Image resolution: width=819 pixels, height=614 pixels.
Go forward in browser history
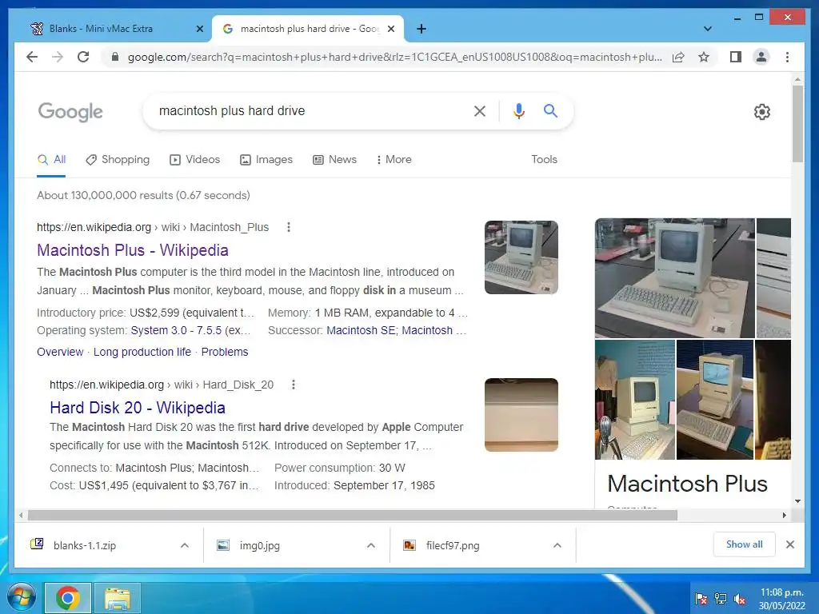pos(58,57)
